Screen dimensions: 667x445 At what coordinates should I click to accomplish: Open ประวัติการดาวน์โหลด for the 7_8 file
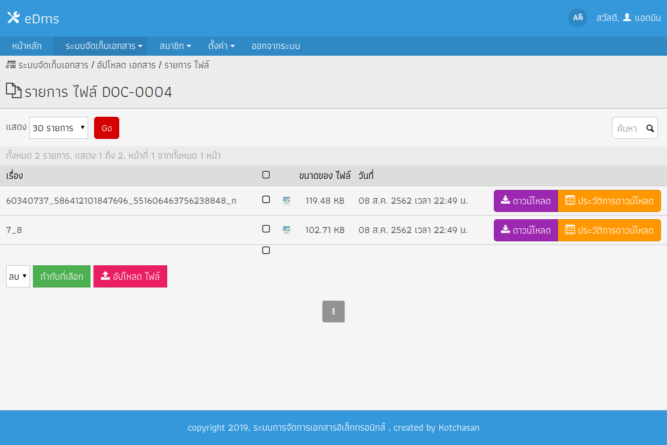(x=609, y=230)
